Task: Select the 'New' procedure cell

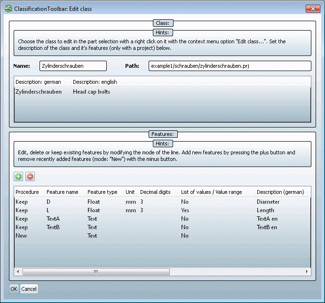Action: tap(21, 236)
